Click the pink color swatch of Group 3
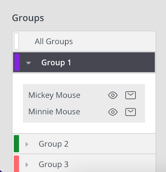The width and height of the screenshot is (166, 172). (x=16, y=164)
